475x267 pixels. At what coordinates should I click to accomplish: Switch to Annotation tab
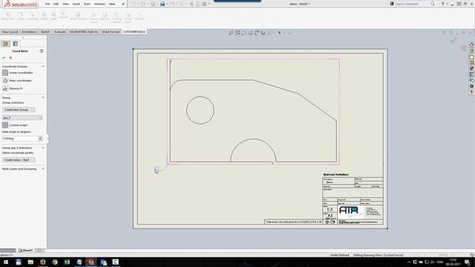[29, 32]
